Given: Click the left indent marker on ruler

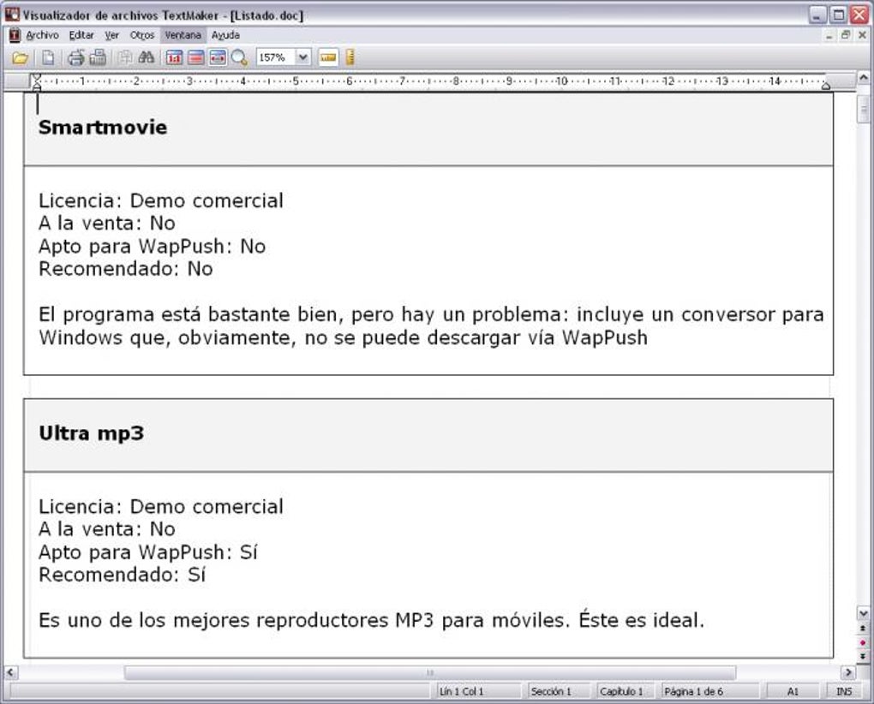Looking at the screenshot, I should 36,82.
